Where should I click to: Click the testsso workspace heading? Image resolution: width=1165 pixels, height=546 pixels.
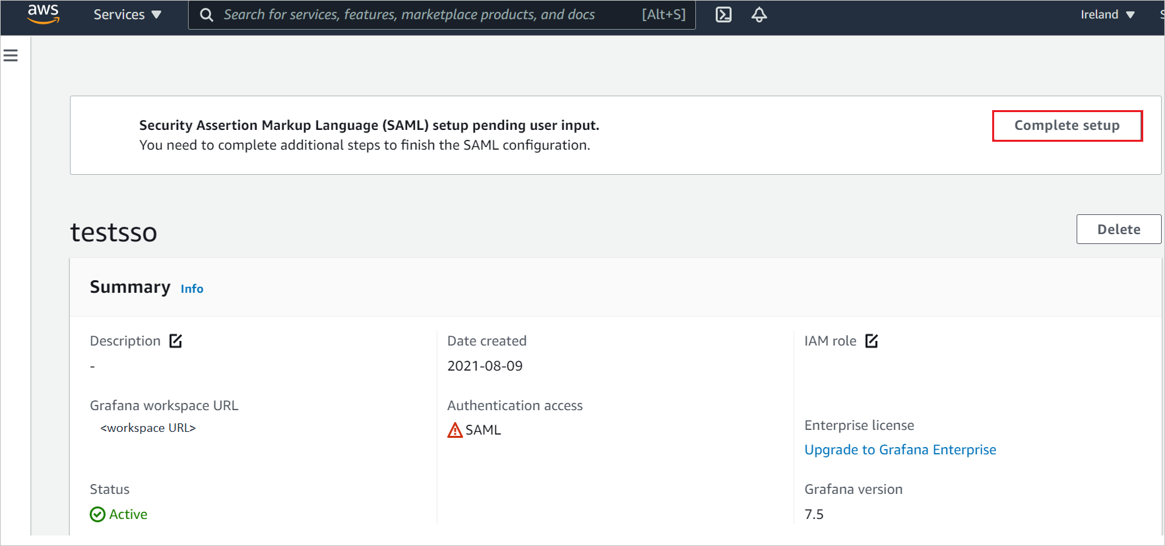(113, 232)
